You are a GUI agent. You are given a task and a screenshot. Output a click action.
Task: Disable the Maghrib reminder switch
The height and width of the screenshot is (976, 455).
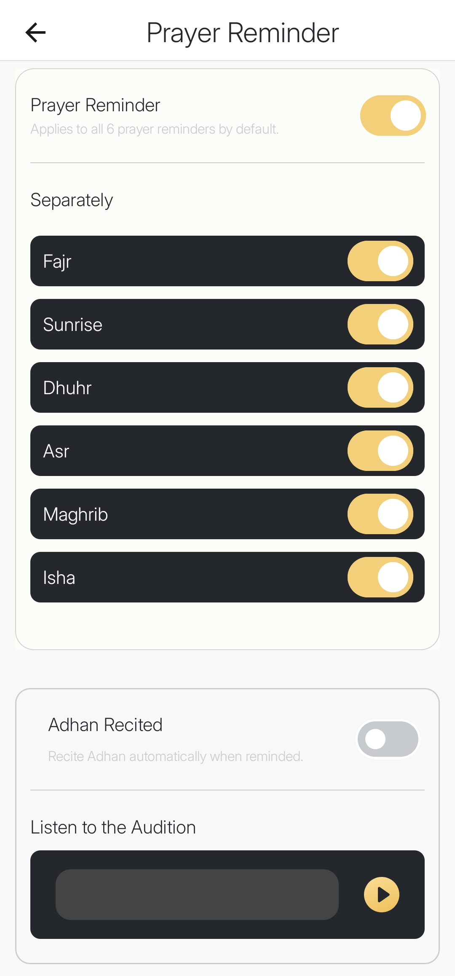[x=380, y=514]
